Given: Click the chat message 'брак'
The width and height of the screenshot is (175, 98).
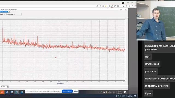Looking at the screenshot, I should [148, 93].
